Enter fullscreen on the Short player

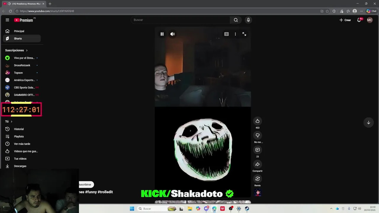coord(244,34)
